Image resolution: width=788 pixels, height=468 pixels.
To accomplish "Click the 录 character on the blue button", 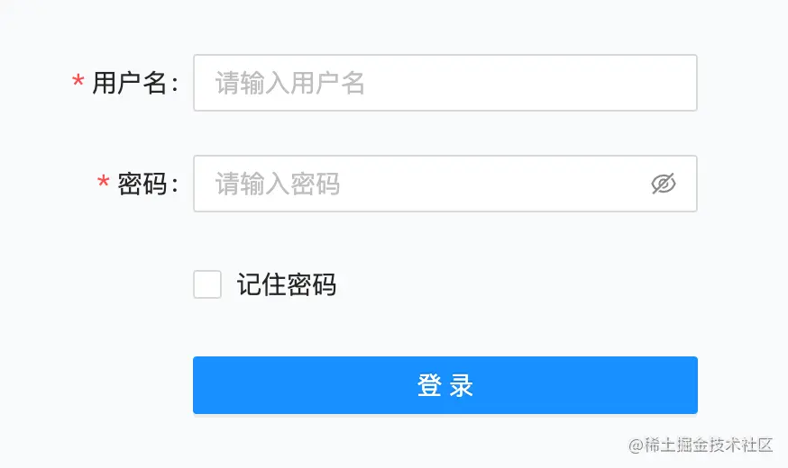I will click(462, 385).
